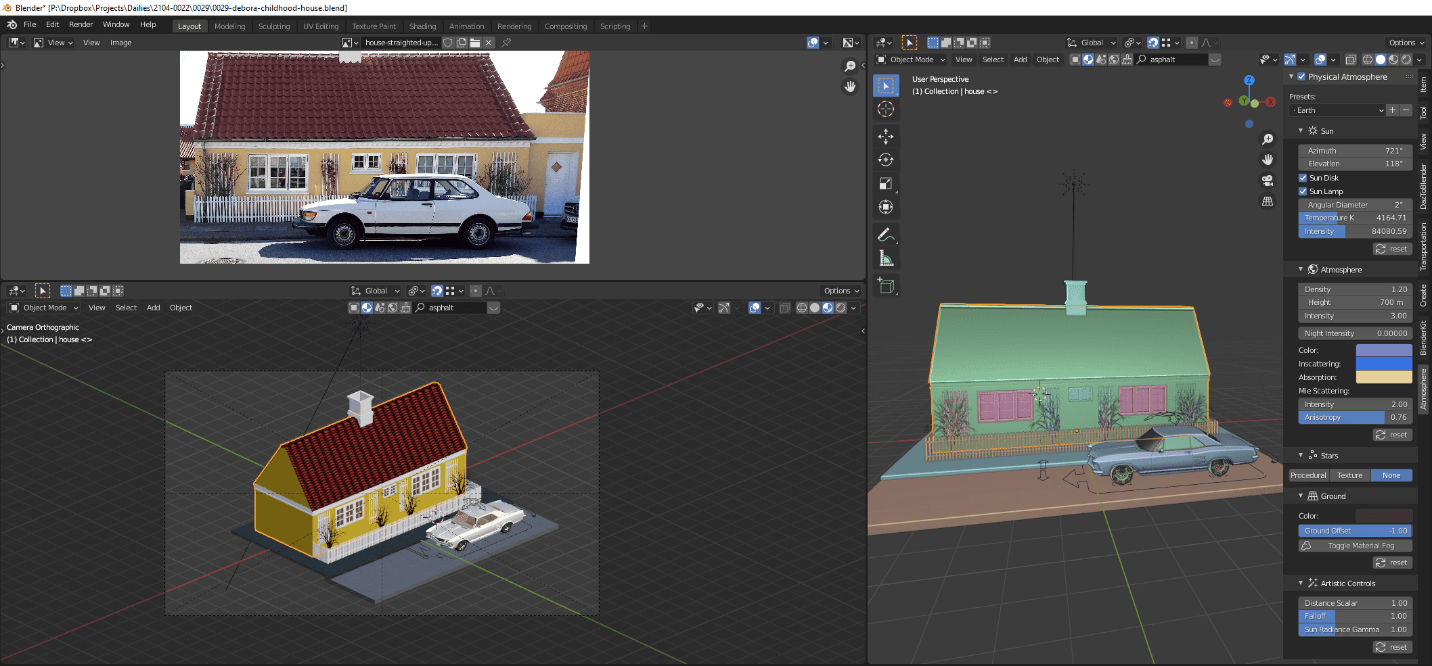The image size is (1432, 666).
Task: Select the Rotate tool
Action: [x=886, y=160]
